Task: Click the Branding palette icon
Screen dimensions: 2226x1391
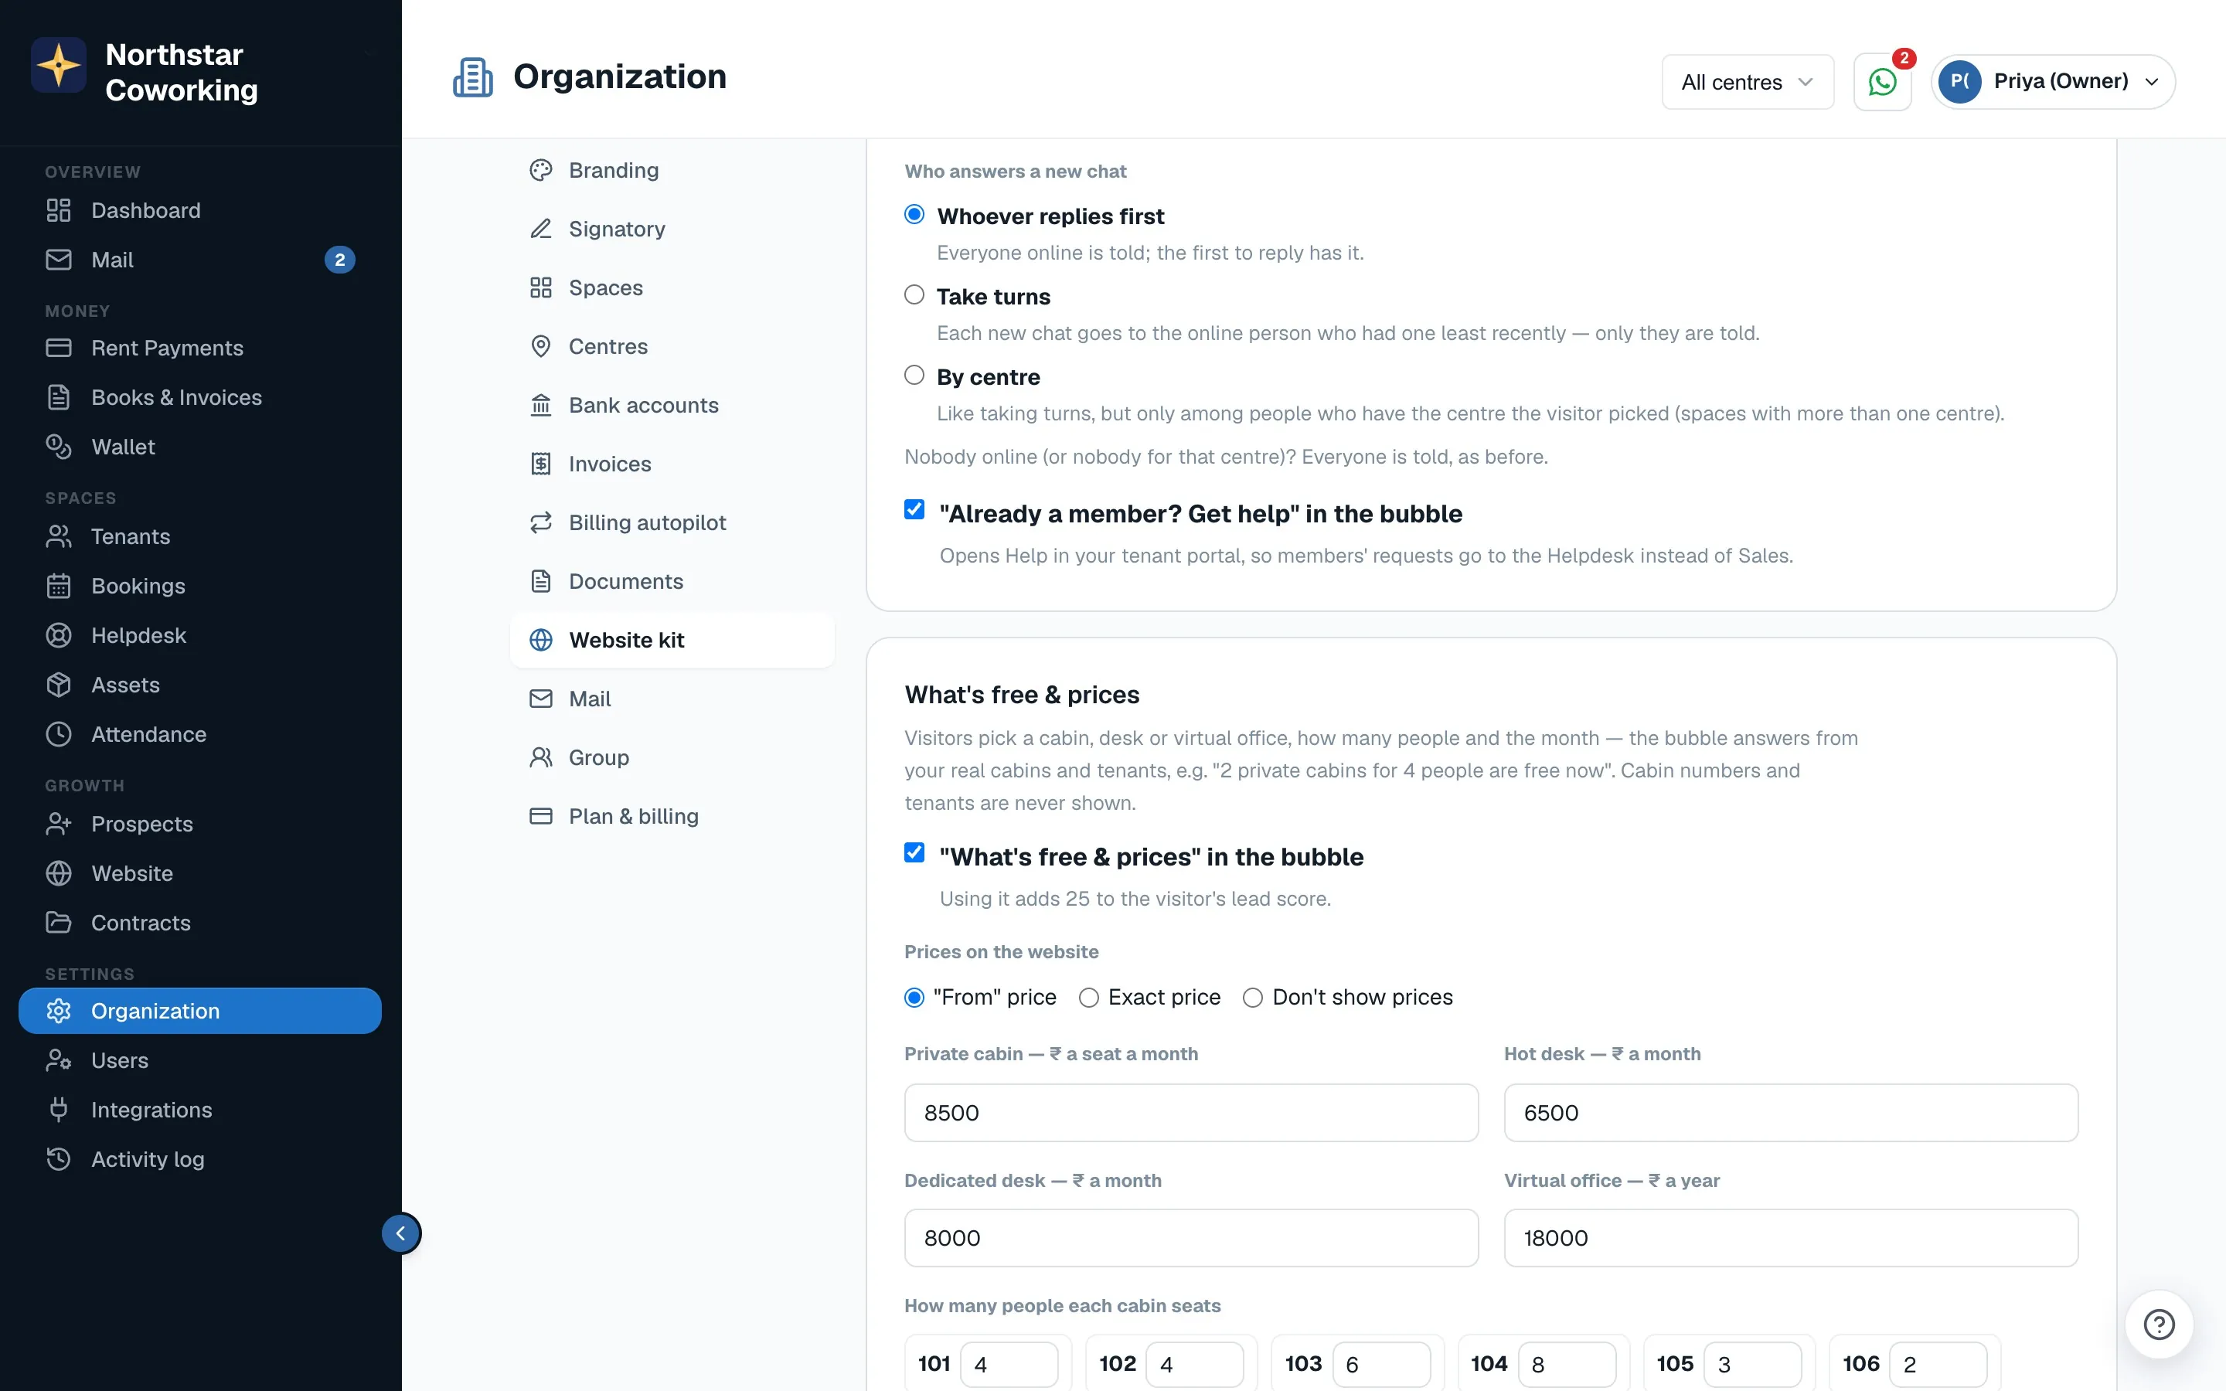Action: (541, 170)
